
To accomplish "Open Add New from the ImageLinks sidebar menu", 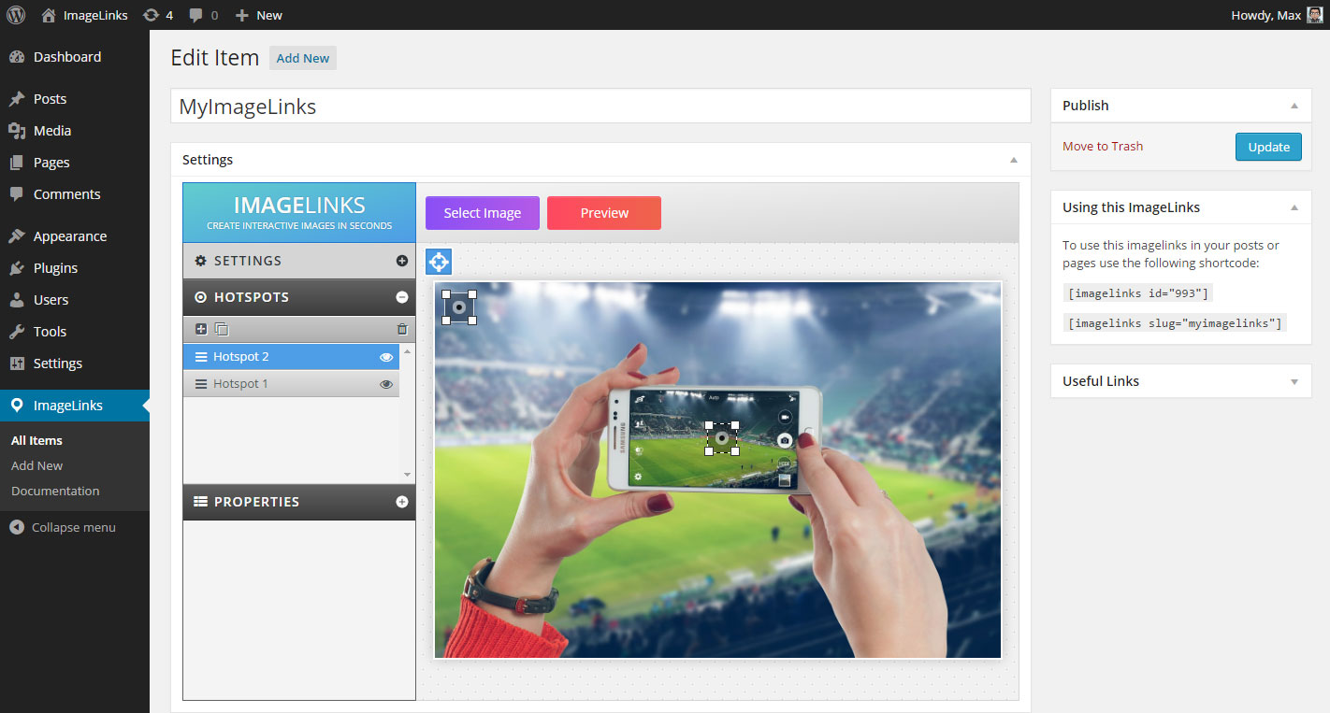I will 36,465.
